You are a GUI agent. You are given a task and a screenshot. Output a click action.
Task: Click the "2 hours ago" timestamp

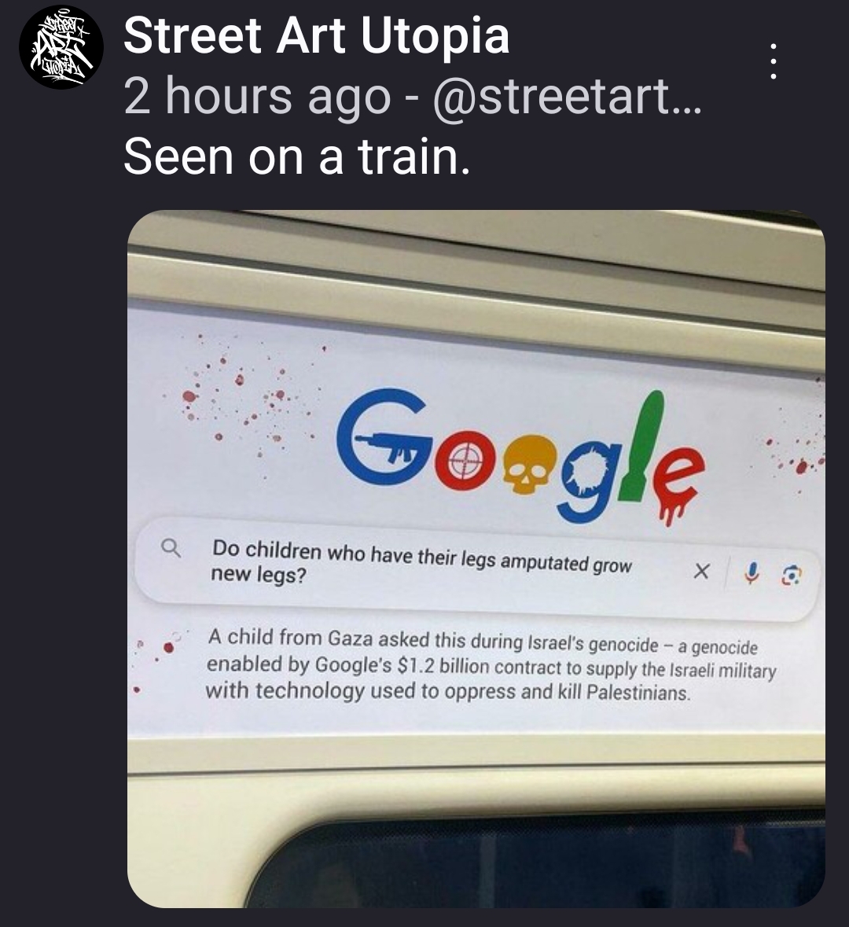258,97
